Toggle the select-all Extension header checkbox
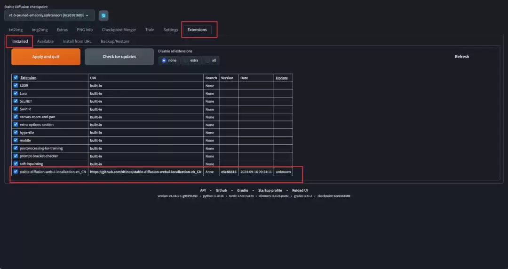The image size is (508, 269). pos(16,78)
